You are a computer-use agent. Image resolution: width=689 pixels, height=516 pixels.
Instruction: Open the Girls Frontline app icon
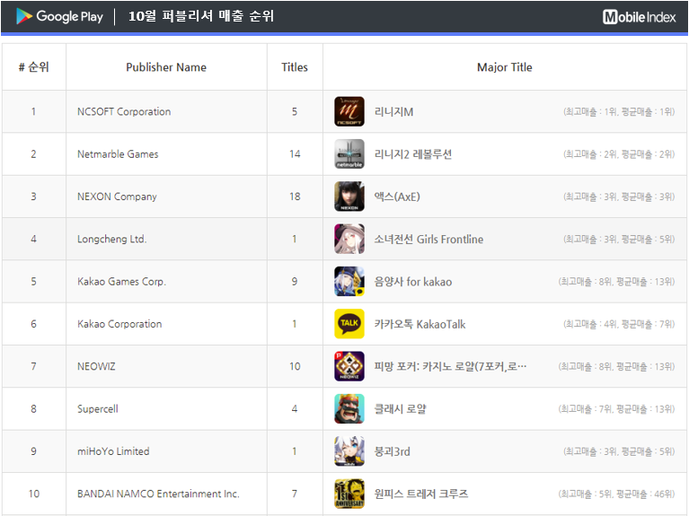coord(349,239)
